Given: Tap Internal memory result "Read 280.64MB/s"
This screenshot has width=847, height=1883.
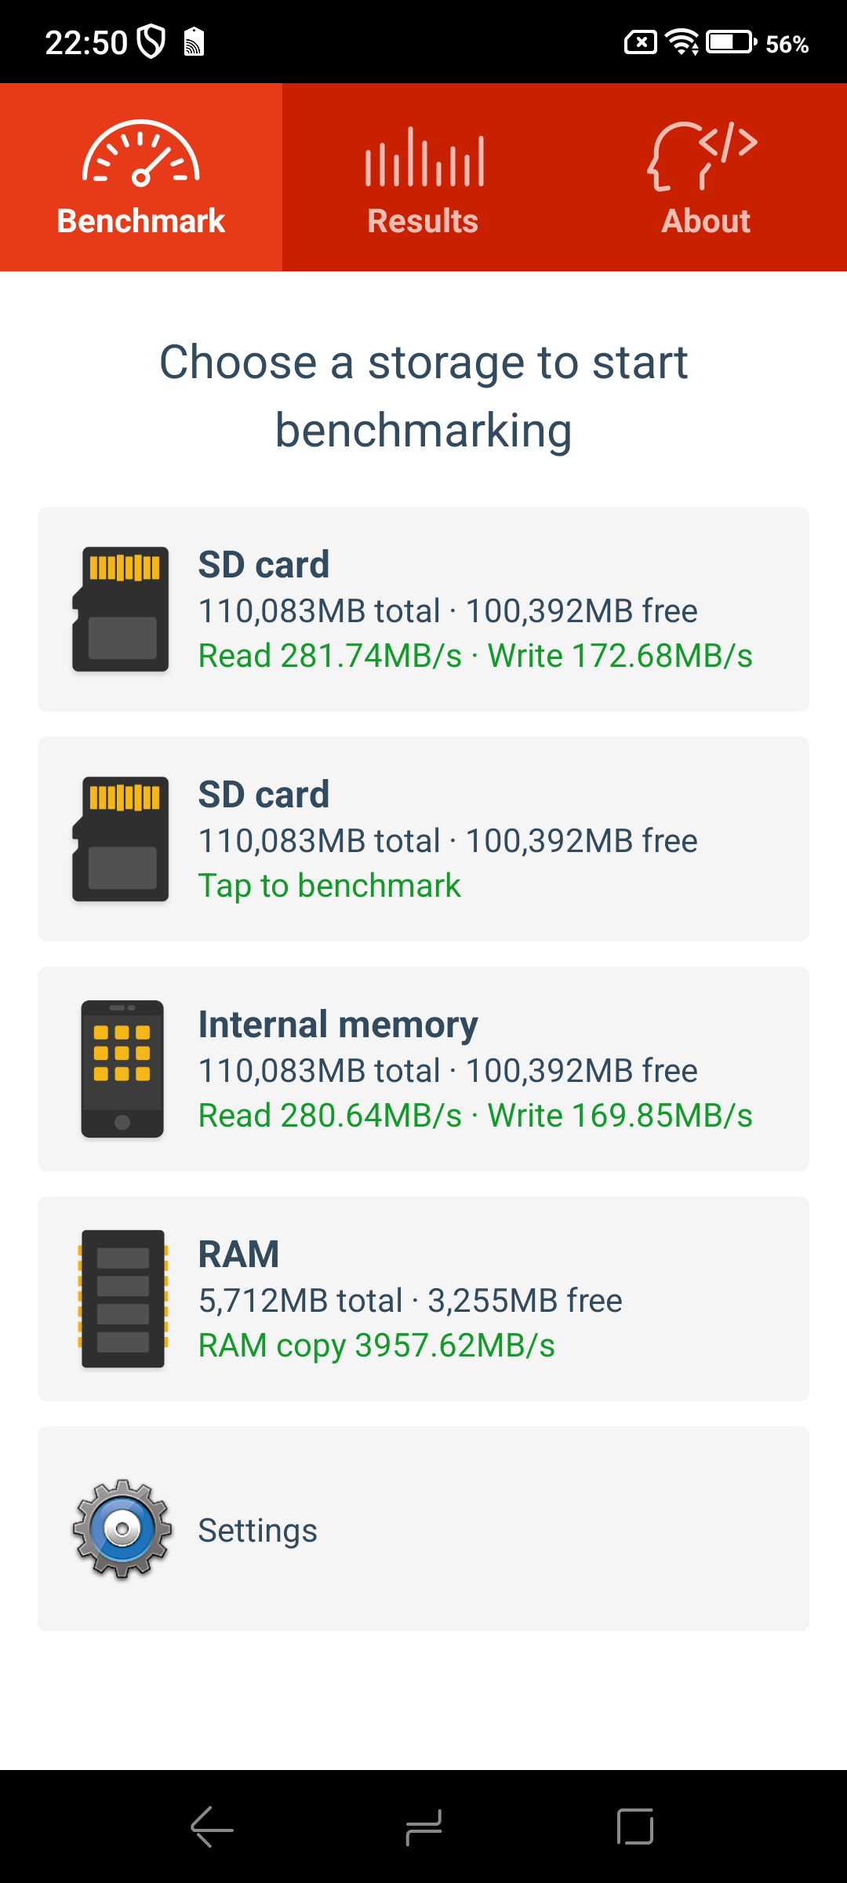Looking at the screenshot, I should pyautogui.click(x=330, y=1116).
